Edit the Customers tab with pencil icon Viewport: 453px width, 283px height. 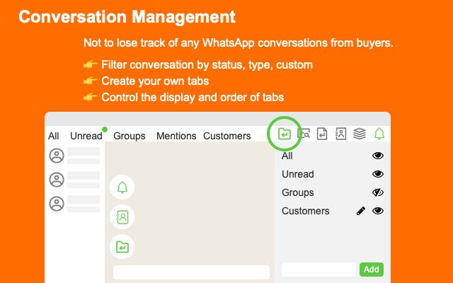[360, 211]
